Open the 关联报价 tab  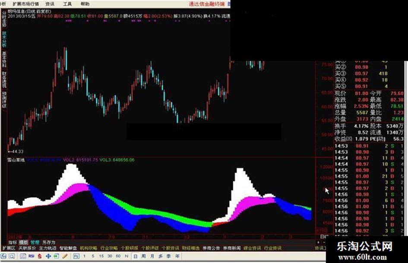27,248
